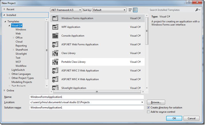Click the Name input field
The width and height of the screenshot is (205, 125).
pyautogui.click(x=87, y=97)
